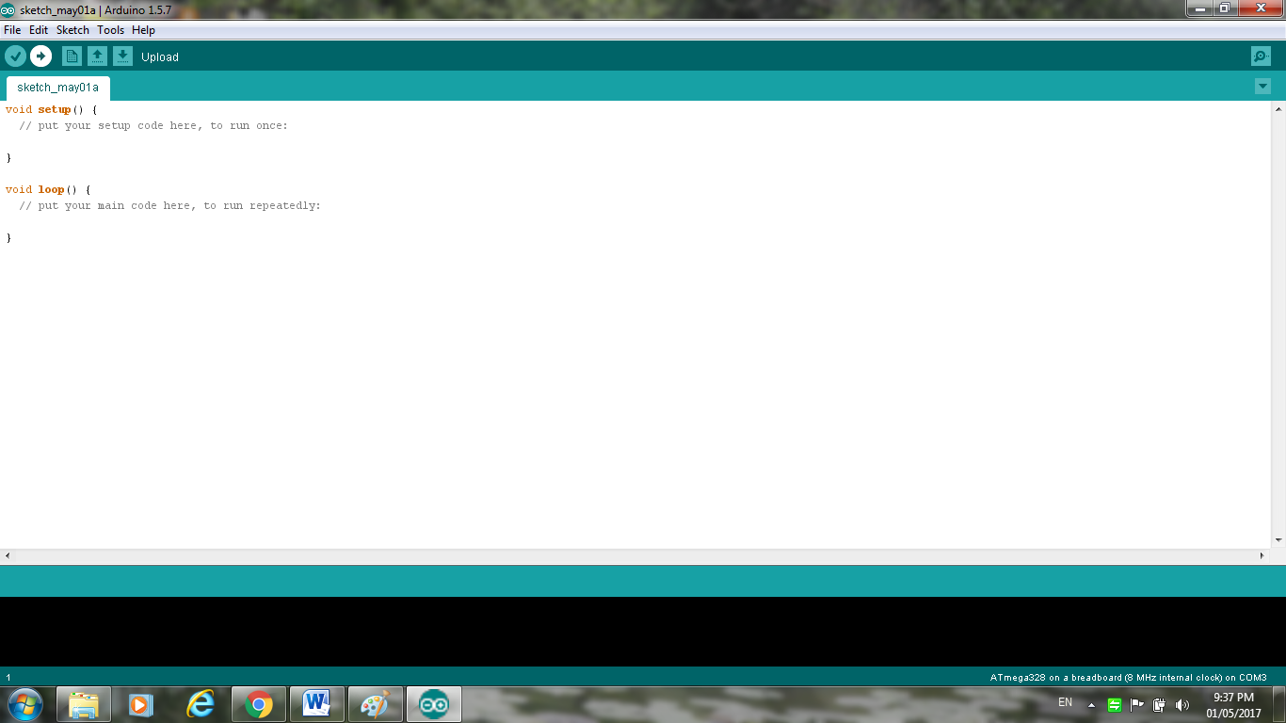This screenshot has width=1286, height=723.
Task: Open File Explorer from the taskbar
Action: (84, 704)
